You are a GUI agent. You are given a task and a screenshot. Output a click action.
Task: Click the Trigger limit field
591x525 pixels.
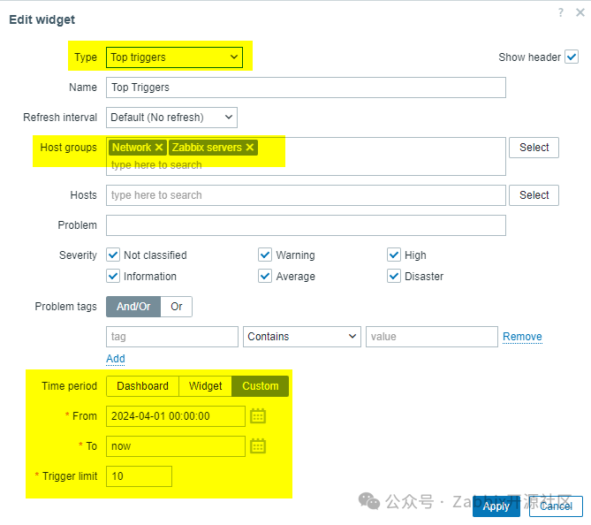139,476
